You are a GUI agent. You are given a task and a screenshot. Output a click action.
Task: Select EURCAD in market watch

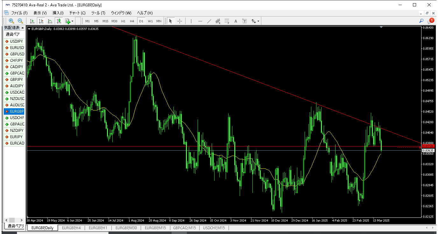pyautogui.click(x=14, y=143)
